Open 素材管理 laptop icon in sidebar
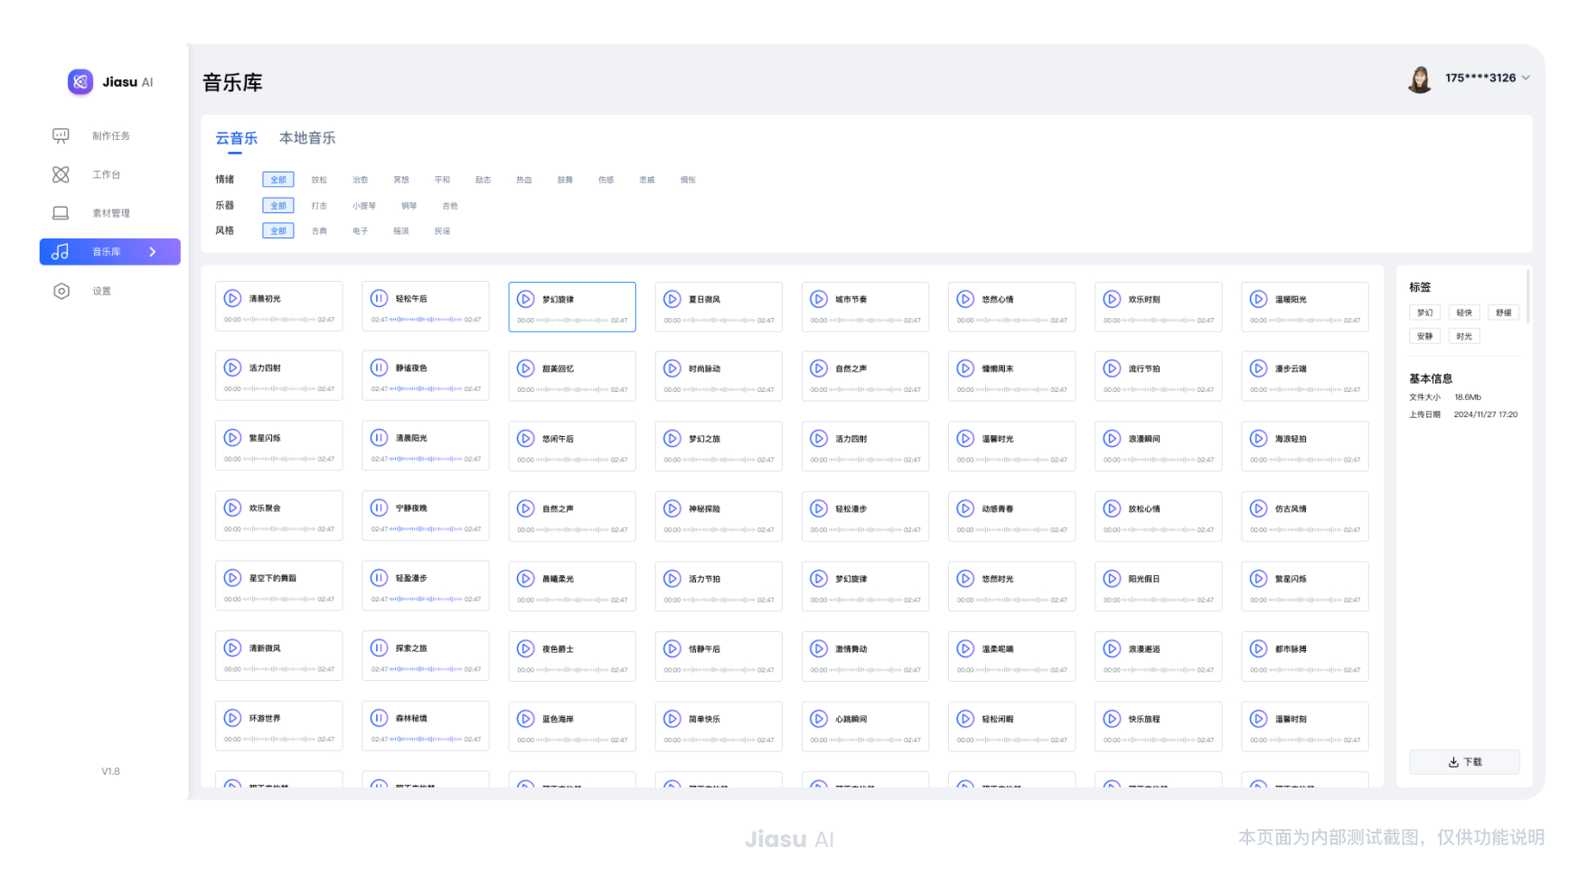 (x=61, y=213)
